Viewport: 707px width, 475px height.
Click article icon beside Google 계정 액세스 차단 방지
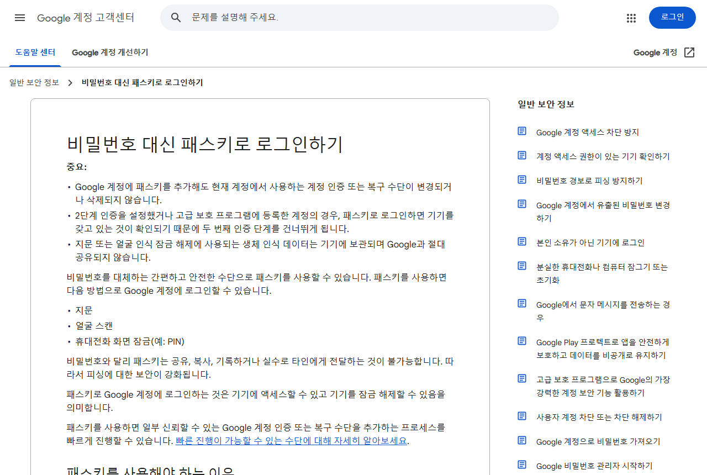tap(522, 131)
